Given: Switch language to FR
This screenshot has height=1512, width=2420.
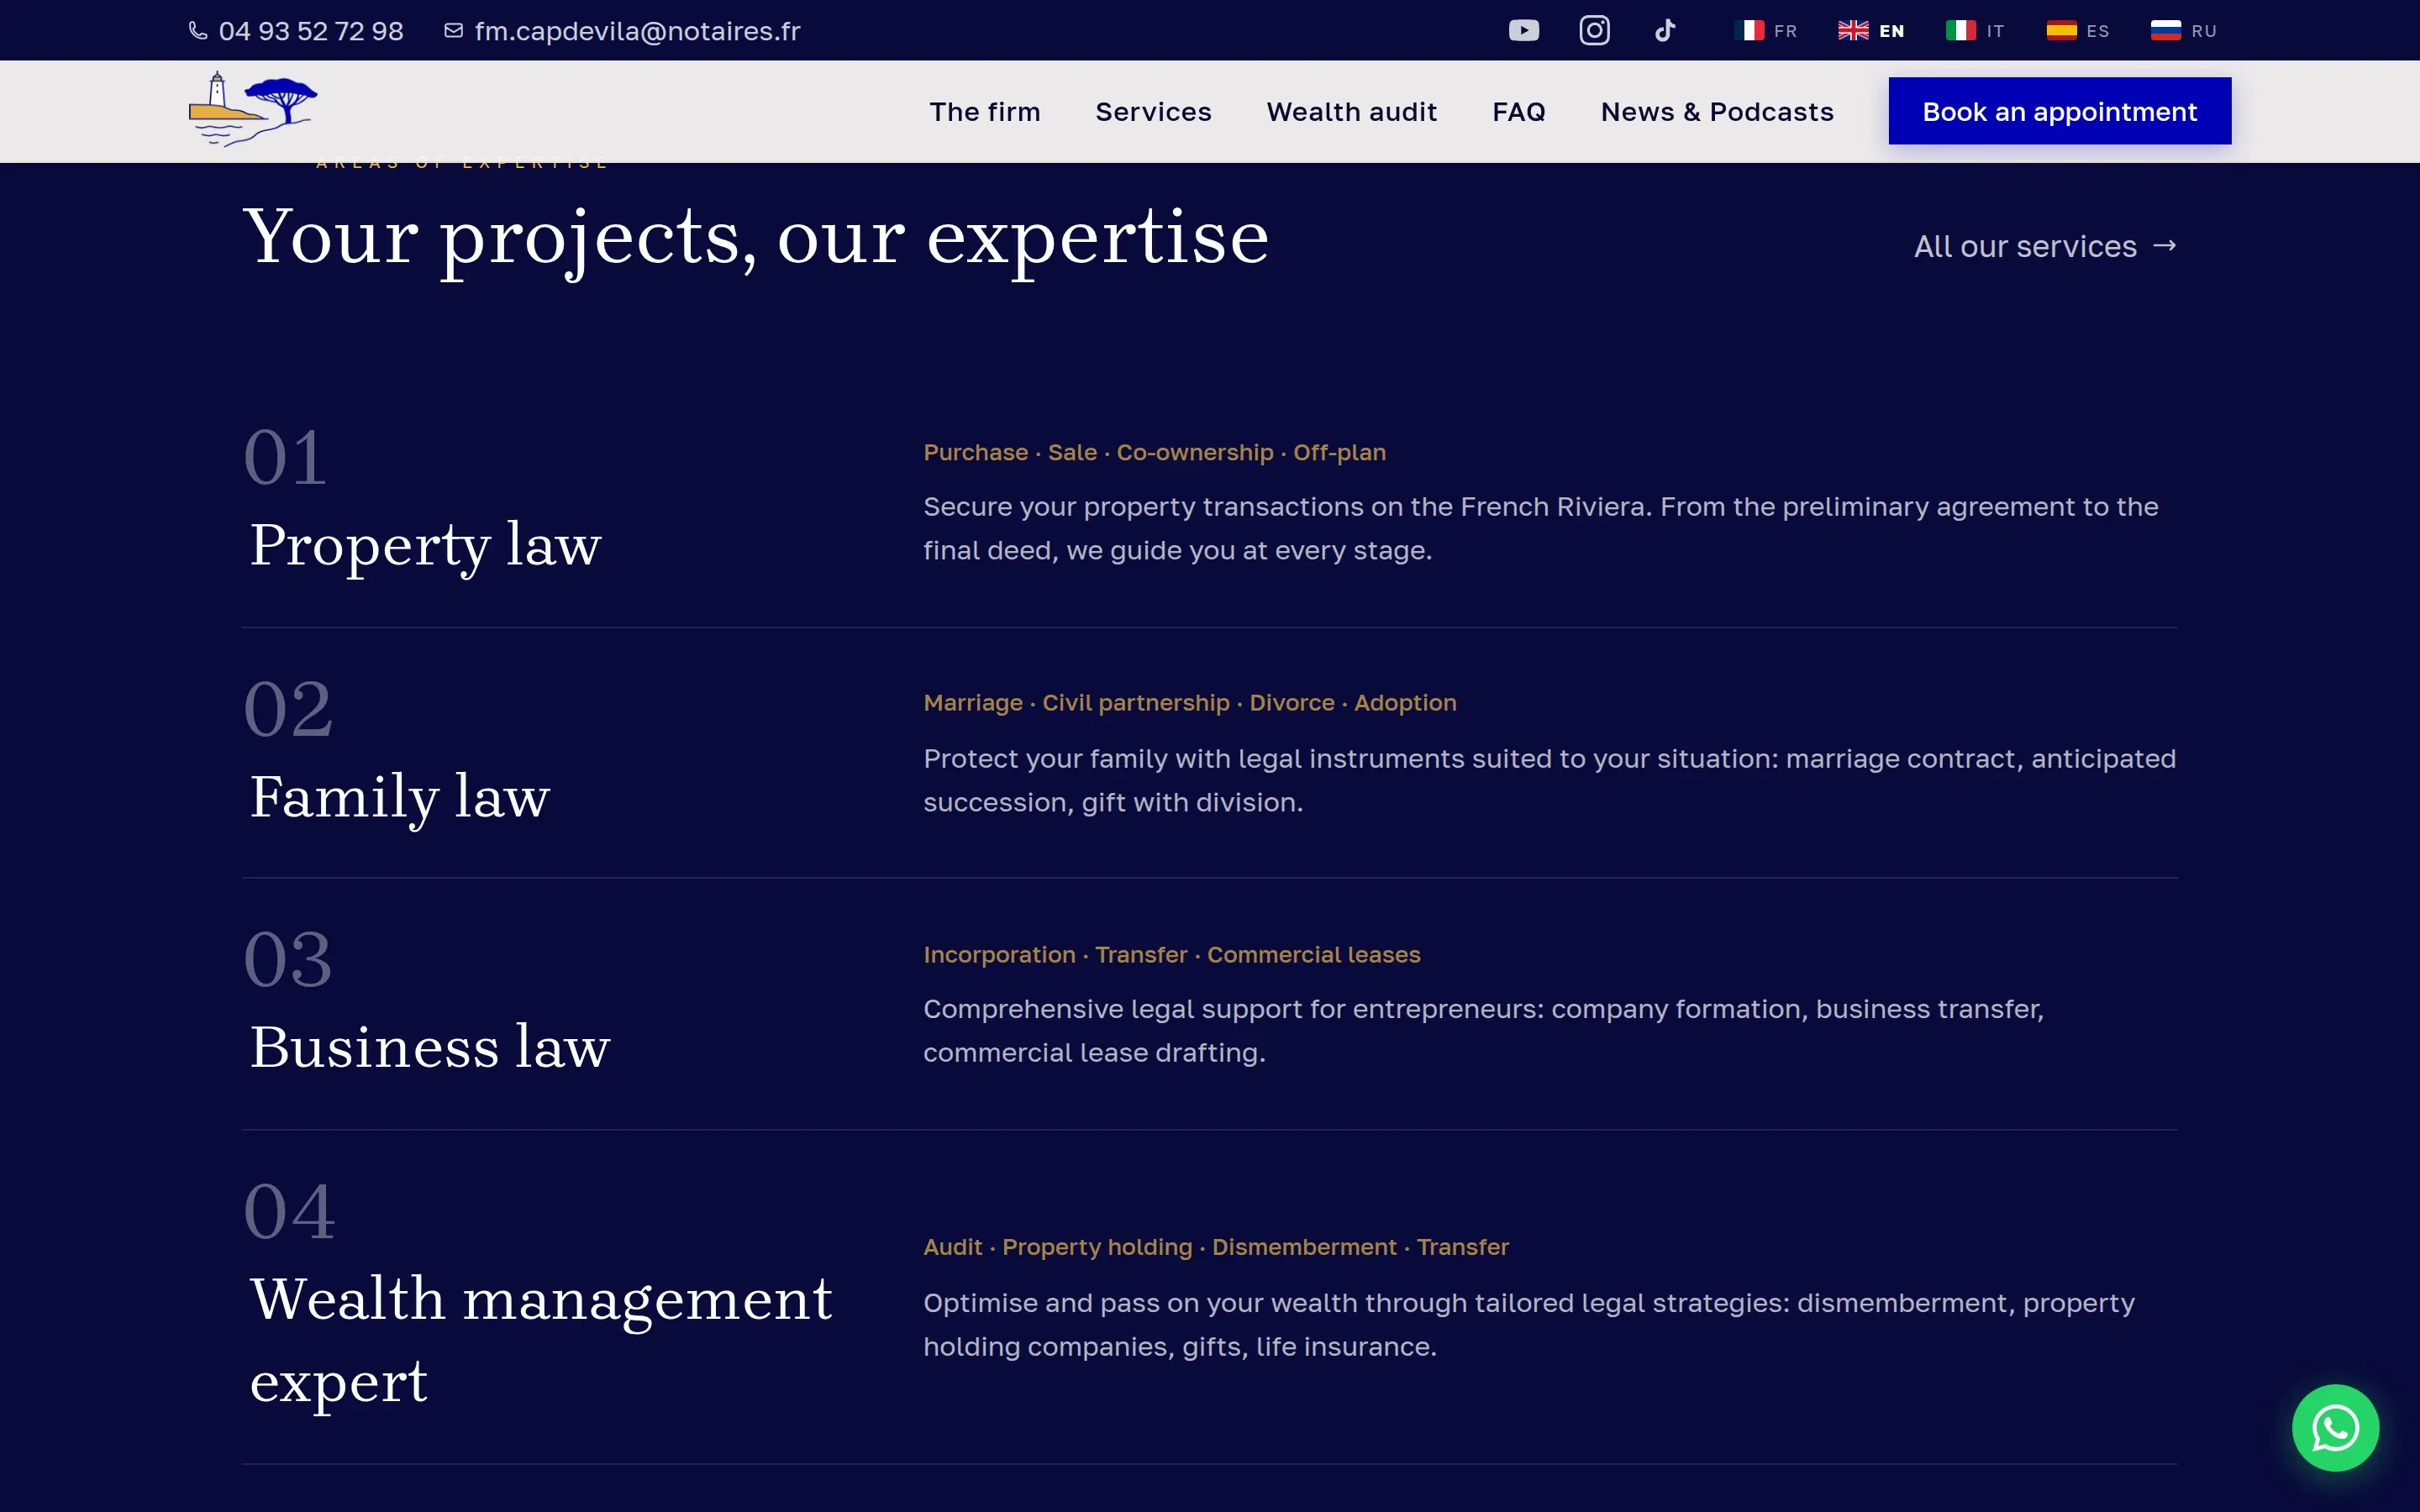Looking at the screenshot, I should point(1785,31).
